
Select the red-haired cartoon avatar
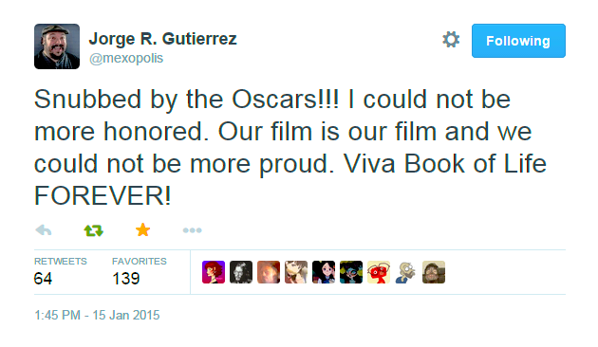click(x=214, y=272)
